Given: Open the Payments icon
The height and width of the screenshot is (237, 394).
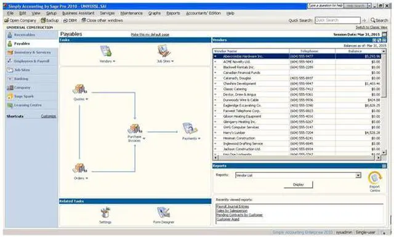Looking at the screenshot, I should coord(190,129).
